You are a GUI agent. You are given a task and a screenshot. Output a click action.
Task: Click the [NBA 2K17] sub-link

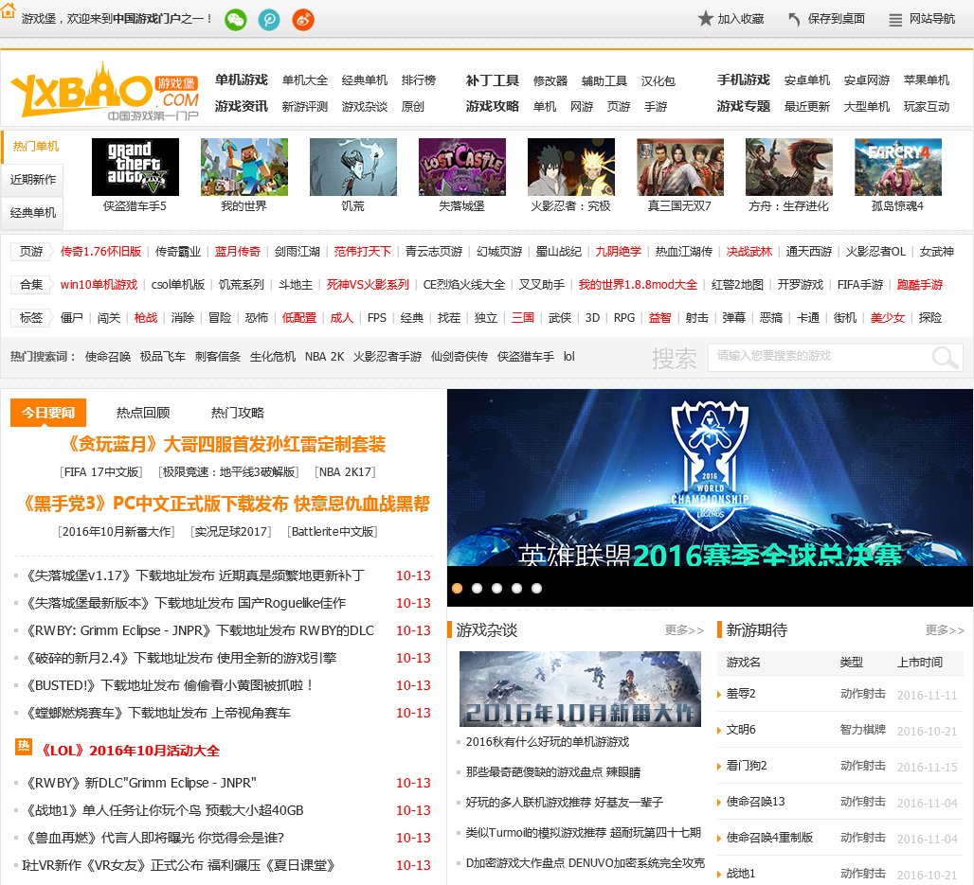(x=346, y=472)
